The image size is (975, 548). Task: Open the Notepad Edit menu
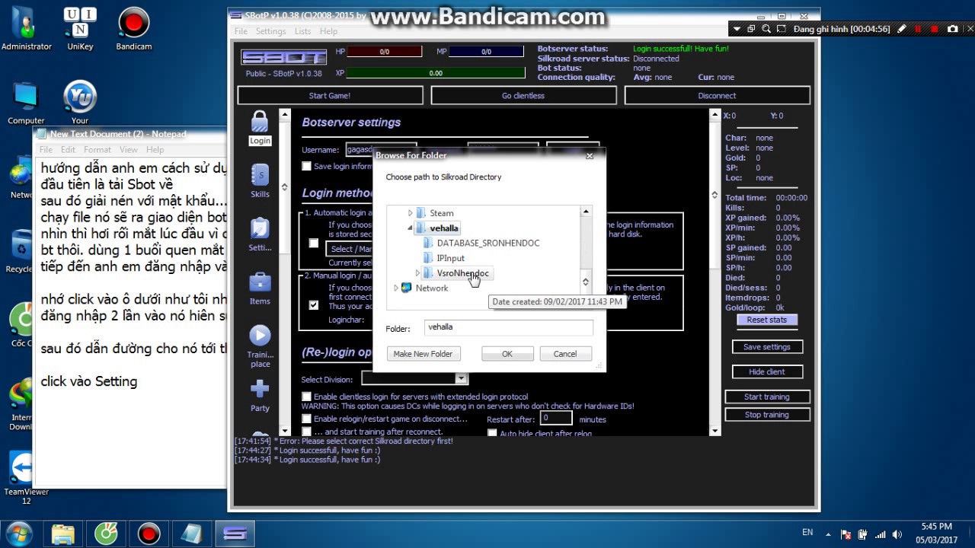tap(68, 150)
